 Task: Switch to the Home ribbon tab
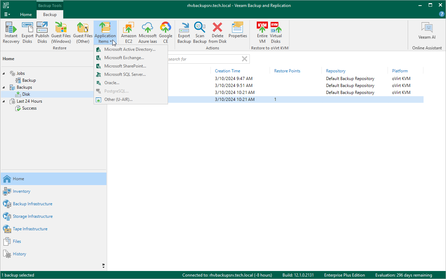point(26,15)
